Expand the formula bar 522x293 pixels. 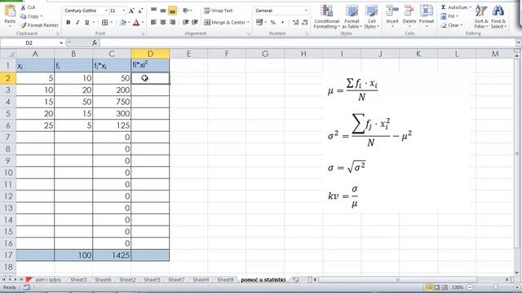(x=519, y=42)
